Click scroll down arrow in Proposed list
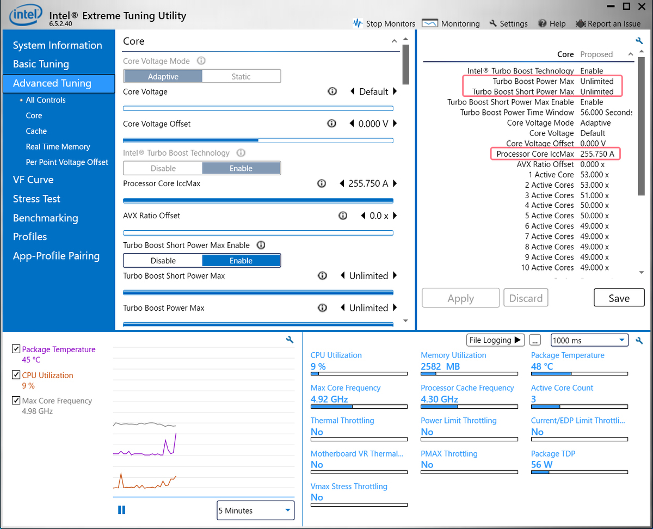Viewport: 653px width, 529px height. coord(641,272)
